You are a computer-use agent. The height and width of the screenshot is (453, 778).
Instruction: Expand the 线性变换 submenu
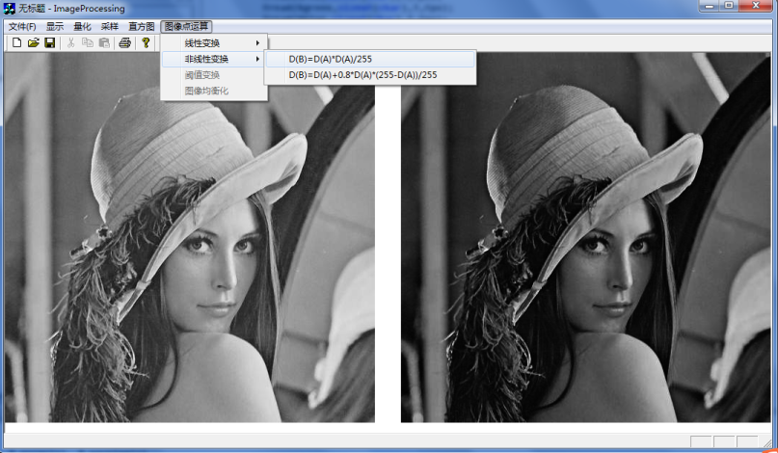point(214,43)
